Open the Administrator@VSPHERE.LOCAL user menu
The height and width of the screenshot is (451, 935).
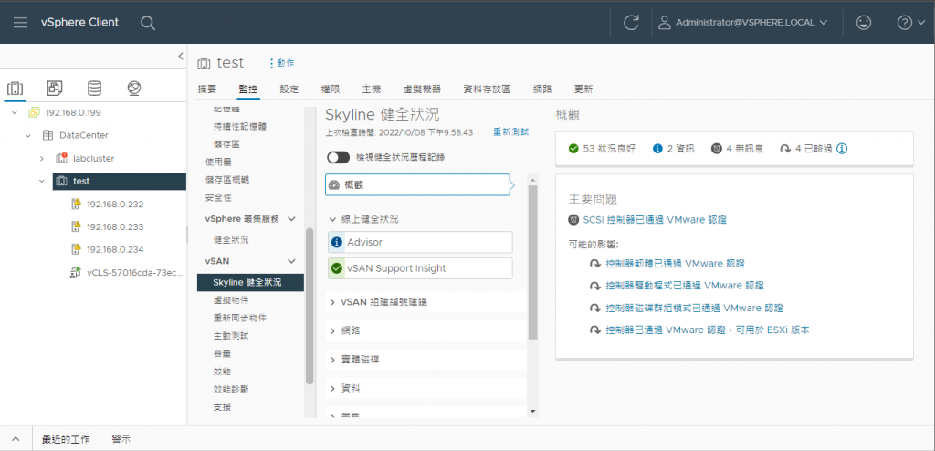click(x=743, y=23)
